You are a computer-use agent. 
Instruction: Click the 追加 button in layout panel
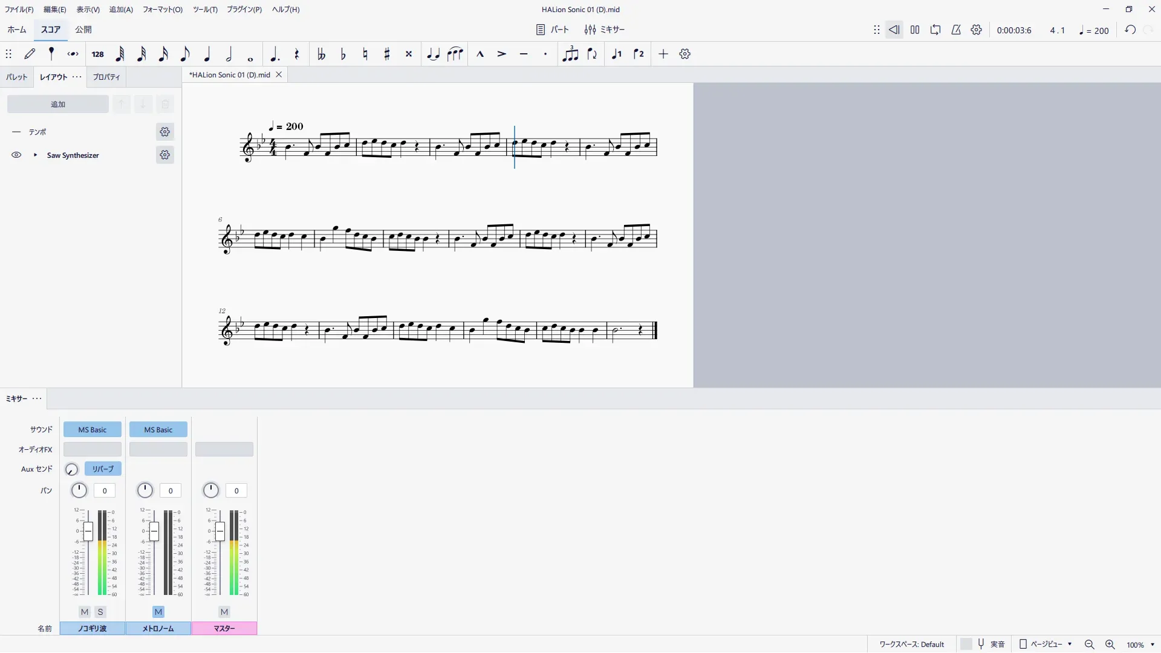point(58,104)
